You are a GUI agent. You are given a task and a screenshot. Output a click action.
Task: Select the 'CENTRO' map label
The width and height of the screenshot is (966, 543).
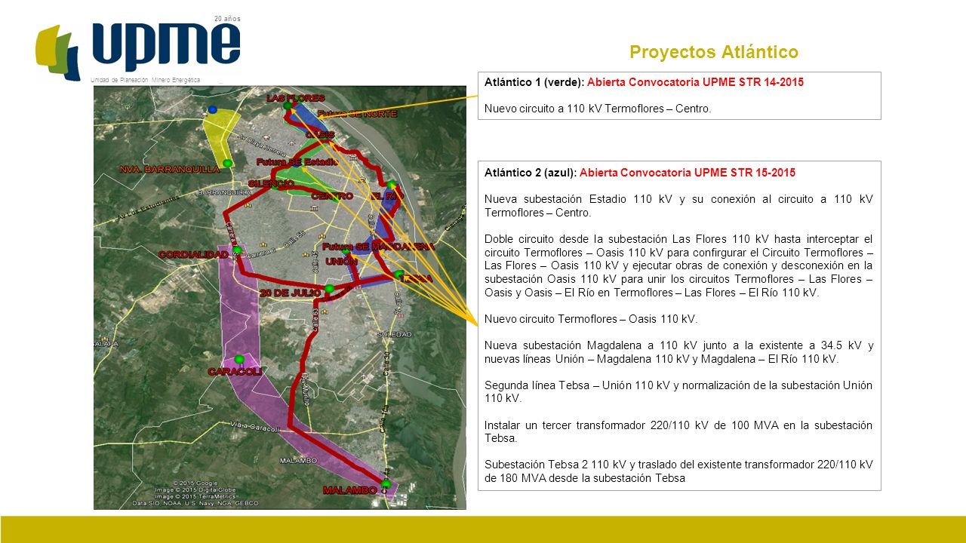[x=333, y=196]
